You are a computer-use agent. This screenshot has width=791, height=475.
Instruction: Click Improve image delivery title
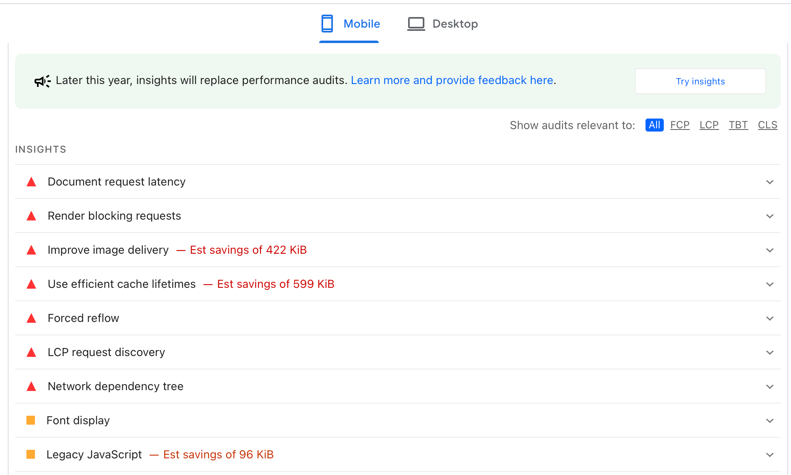[x=108, y=250]
